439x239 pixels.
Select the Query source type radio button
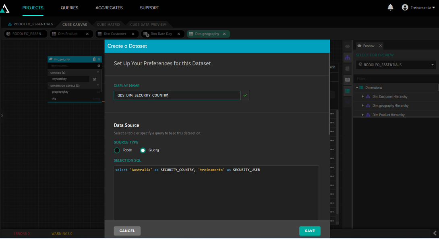point(143,150)
